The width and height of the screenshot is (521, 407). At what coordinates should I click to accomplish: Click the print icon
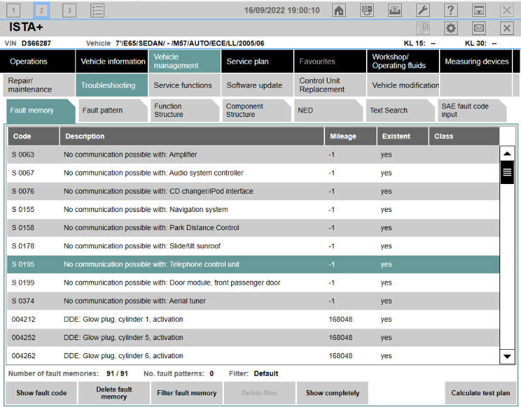tap(395, 10)
